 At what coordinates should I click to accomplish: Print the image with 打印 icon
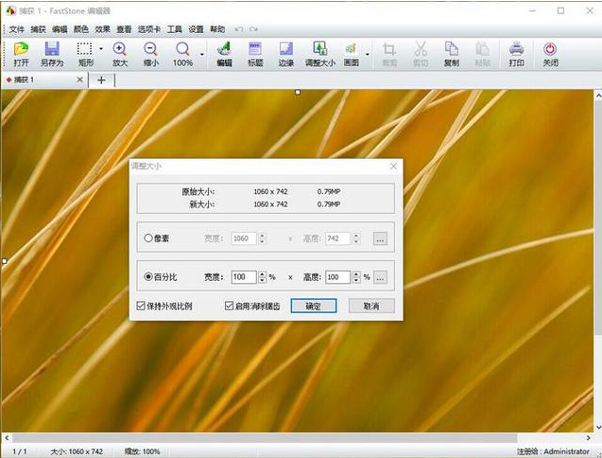pyautogui.click(x=516, y=54)
